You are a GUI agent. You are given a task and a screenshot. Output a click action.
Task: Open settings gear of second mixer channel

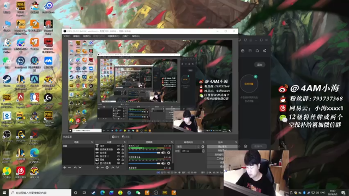pos(169,163)
